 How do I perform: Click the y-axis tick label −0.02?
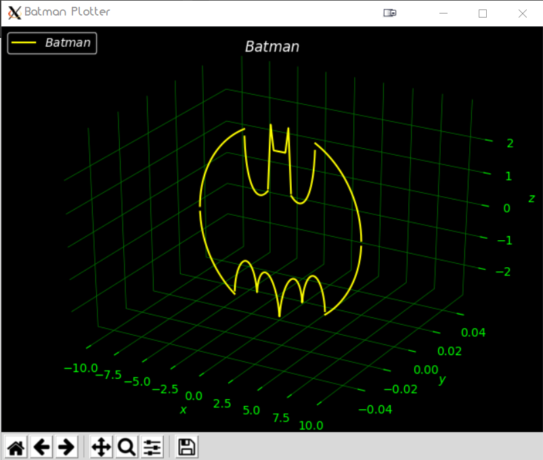click(x=401, y=390)
